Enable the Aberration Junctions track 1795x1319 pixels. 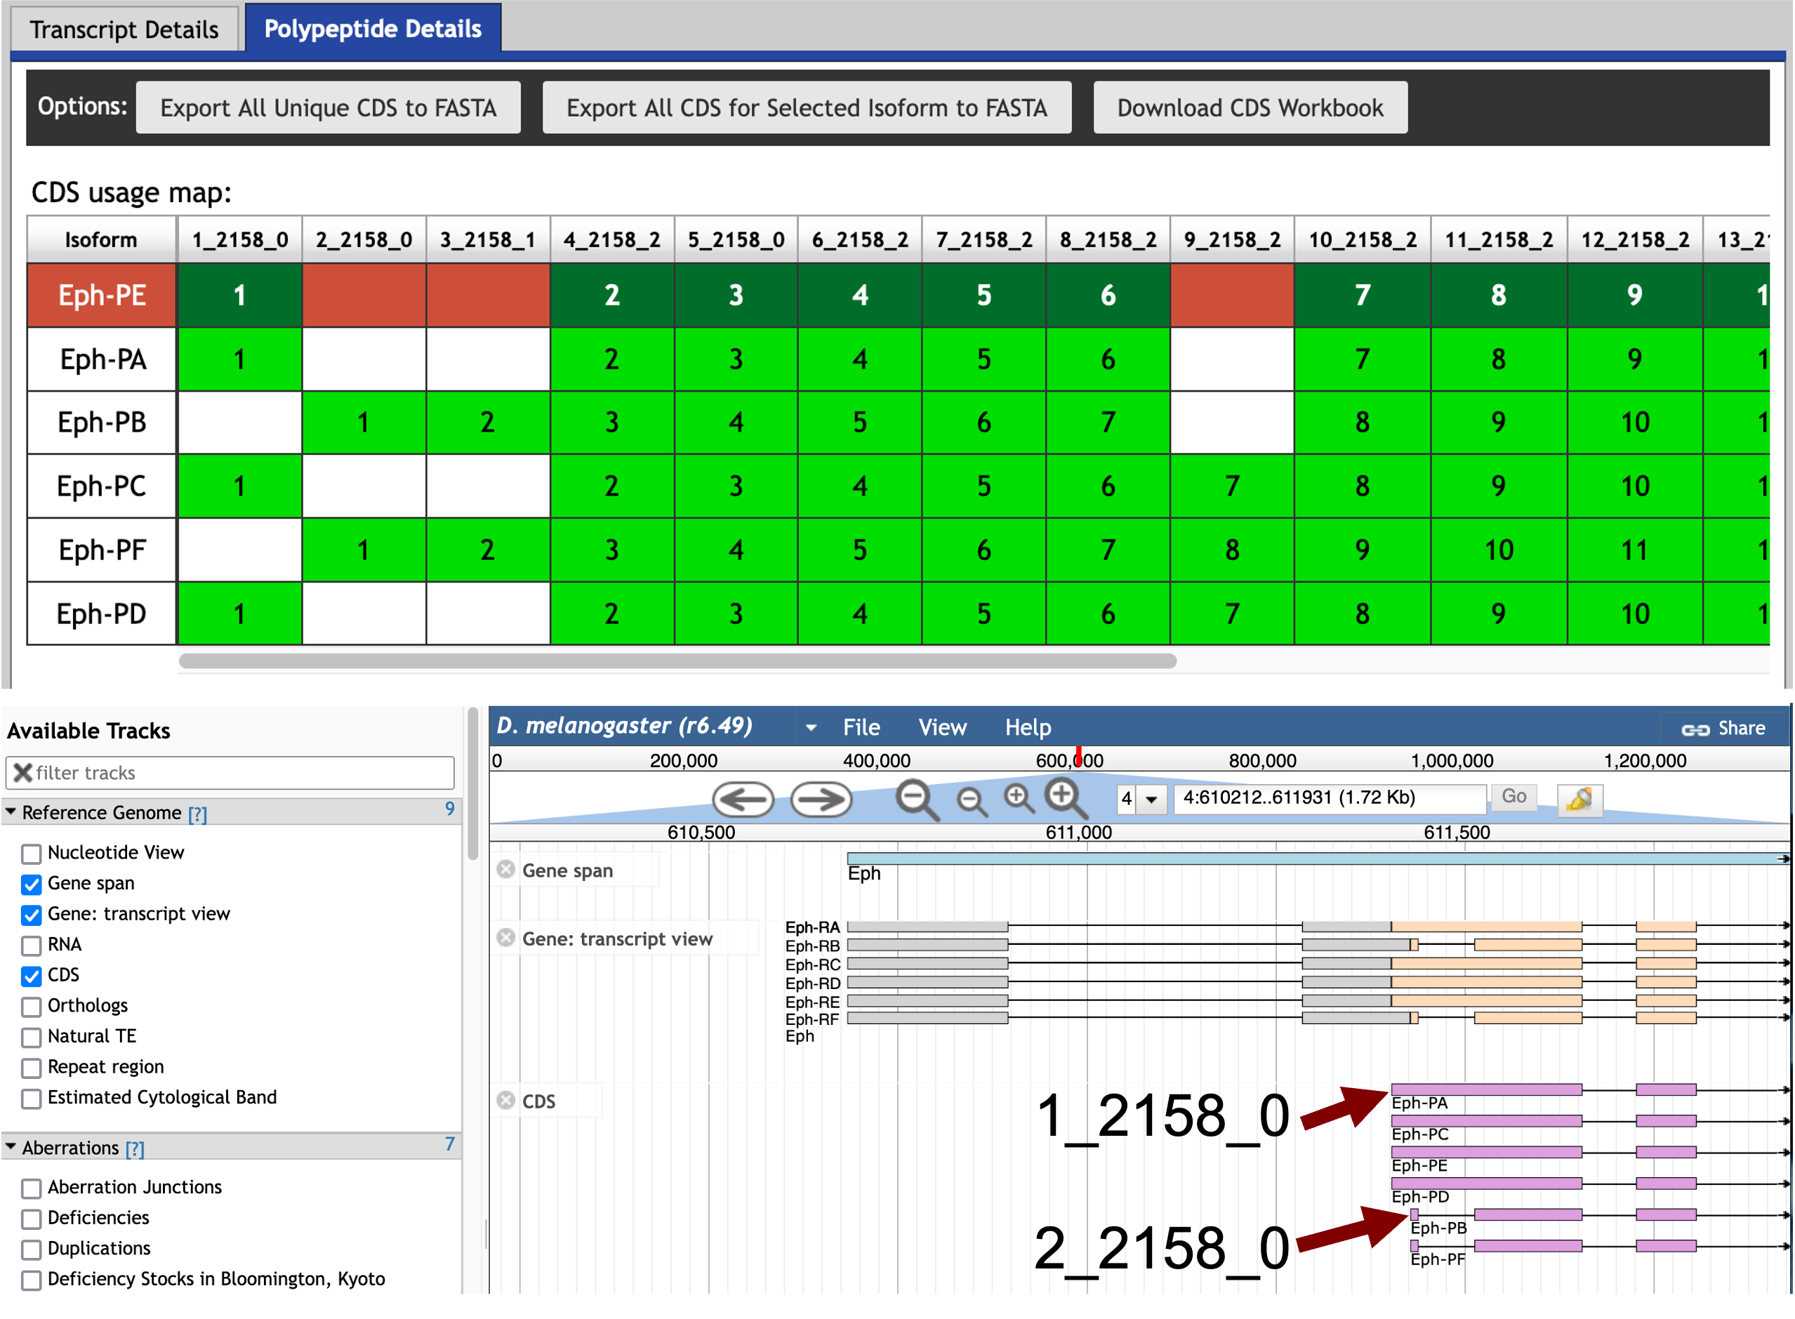31,1188
